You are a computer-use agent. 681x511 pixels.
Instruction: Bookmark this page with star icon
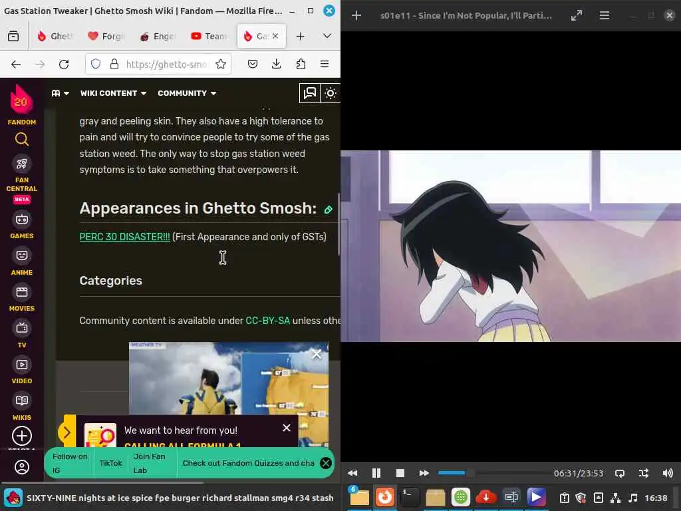[221, 65]
